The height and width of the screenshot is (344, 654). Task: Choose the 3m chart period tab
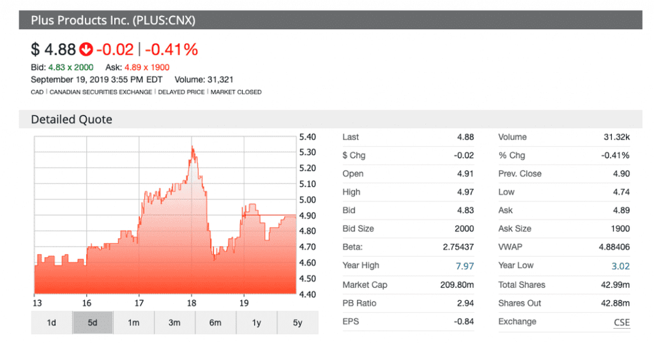pyautogui.click(x=174, y=323)
